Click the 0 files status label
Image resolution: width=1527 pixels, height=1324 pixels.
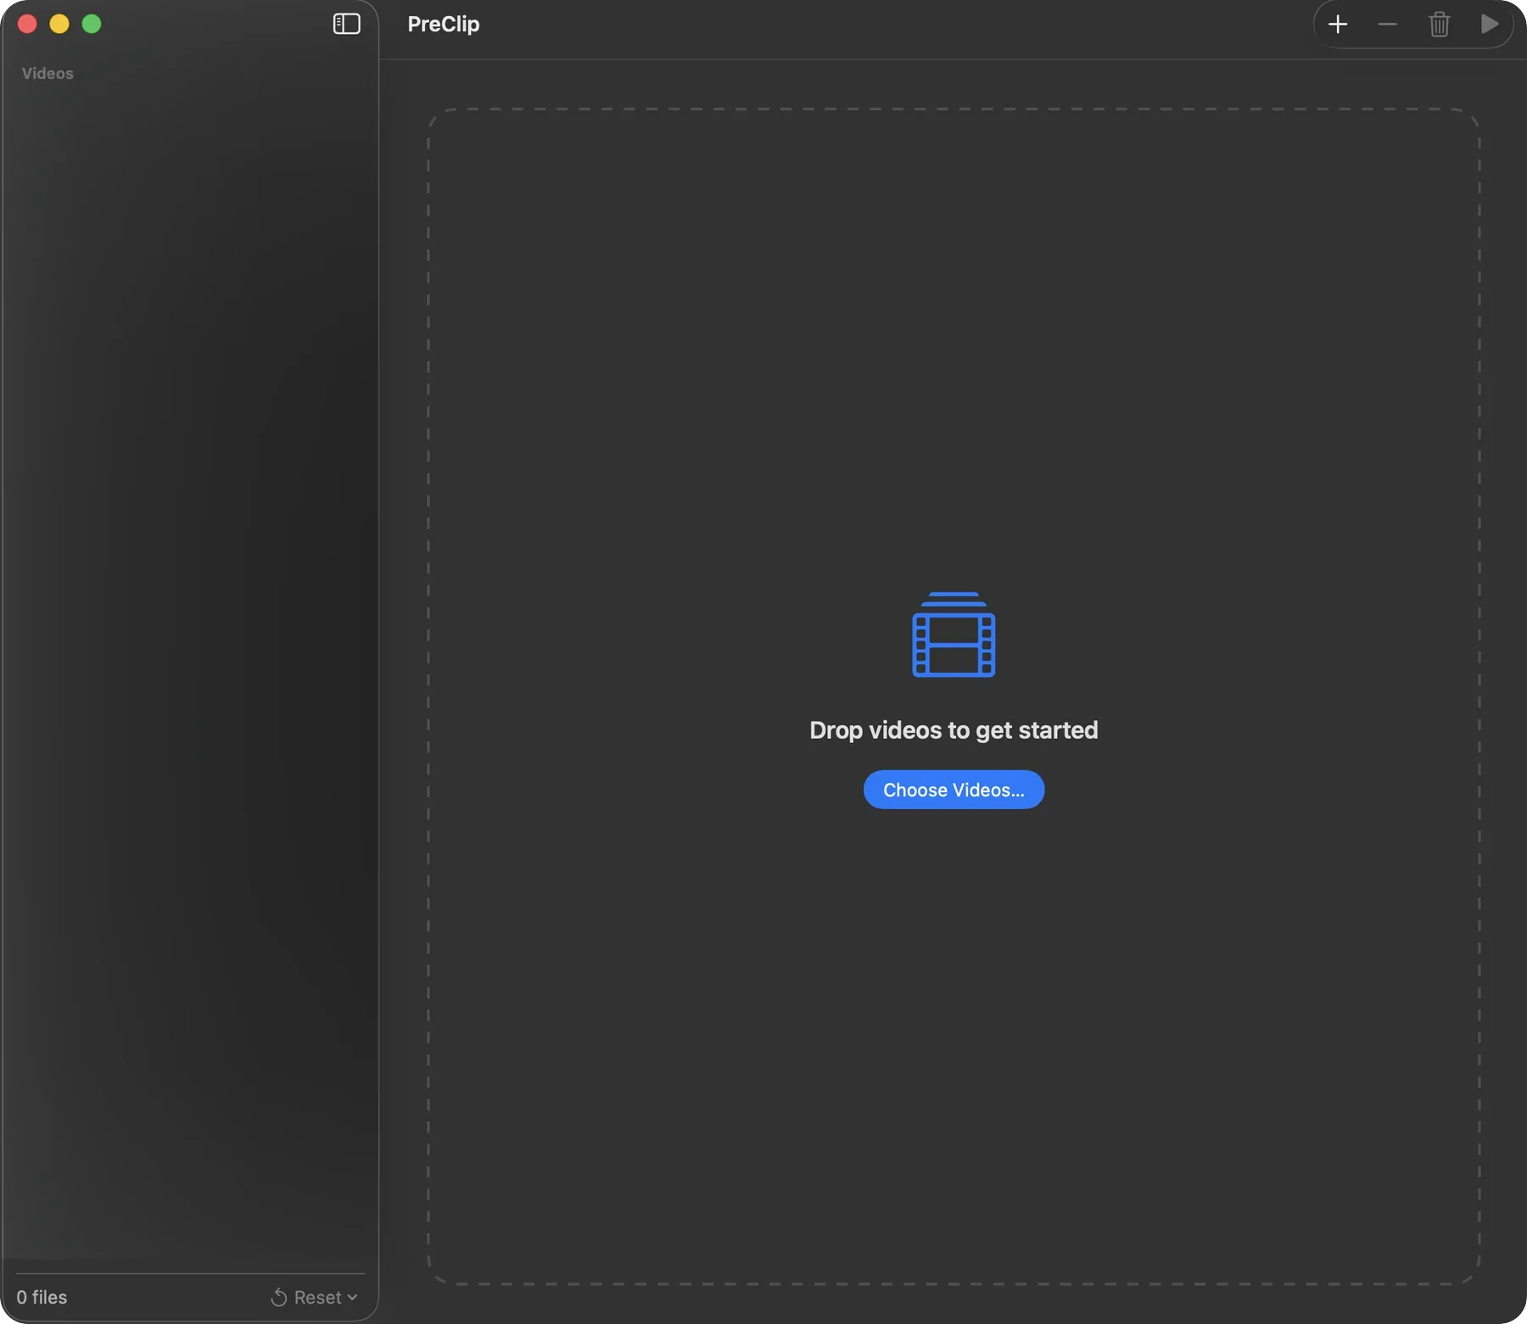42,1297
